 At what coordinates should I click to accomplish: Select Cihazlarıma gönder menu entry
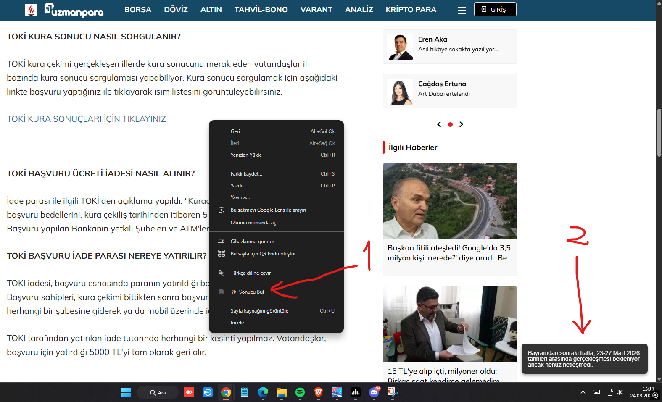pos(276,242)
